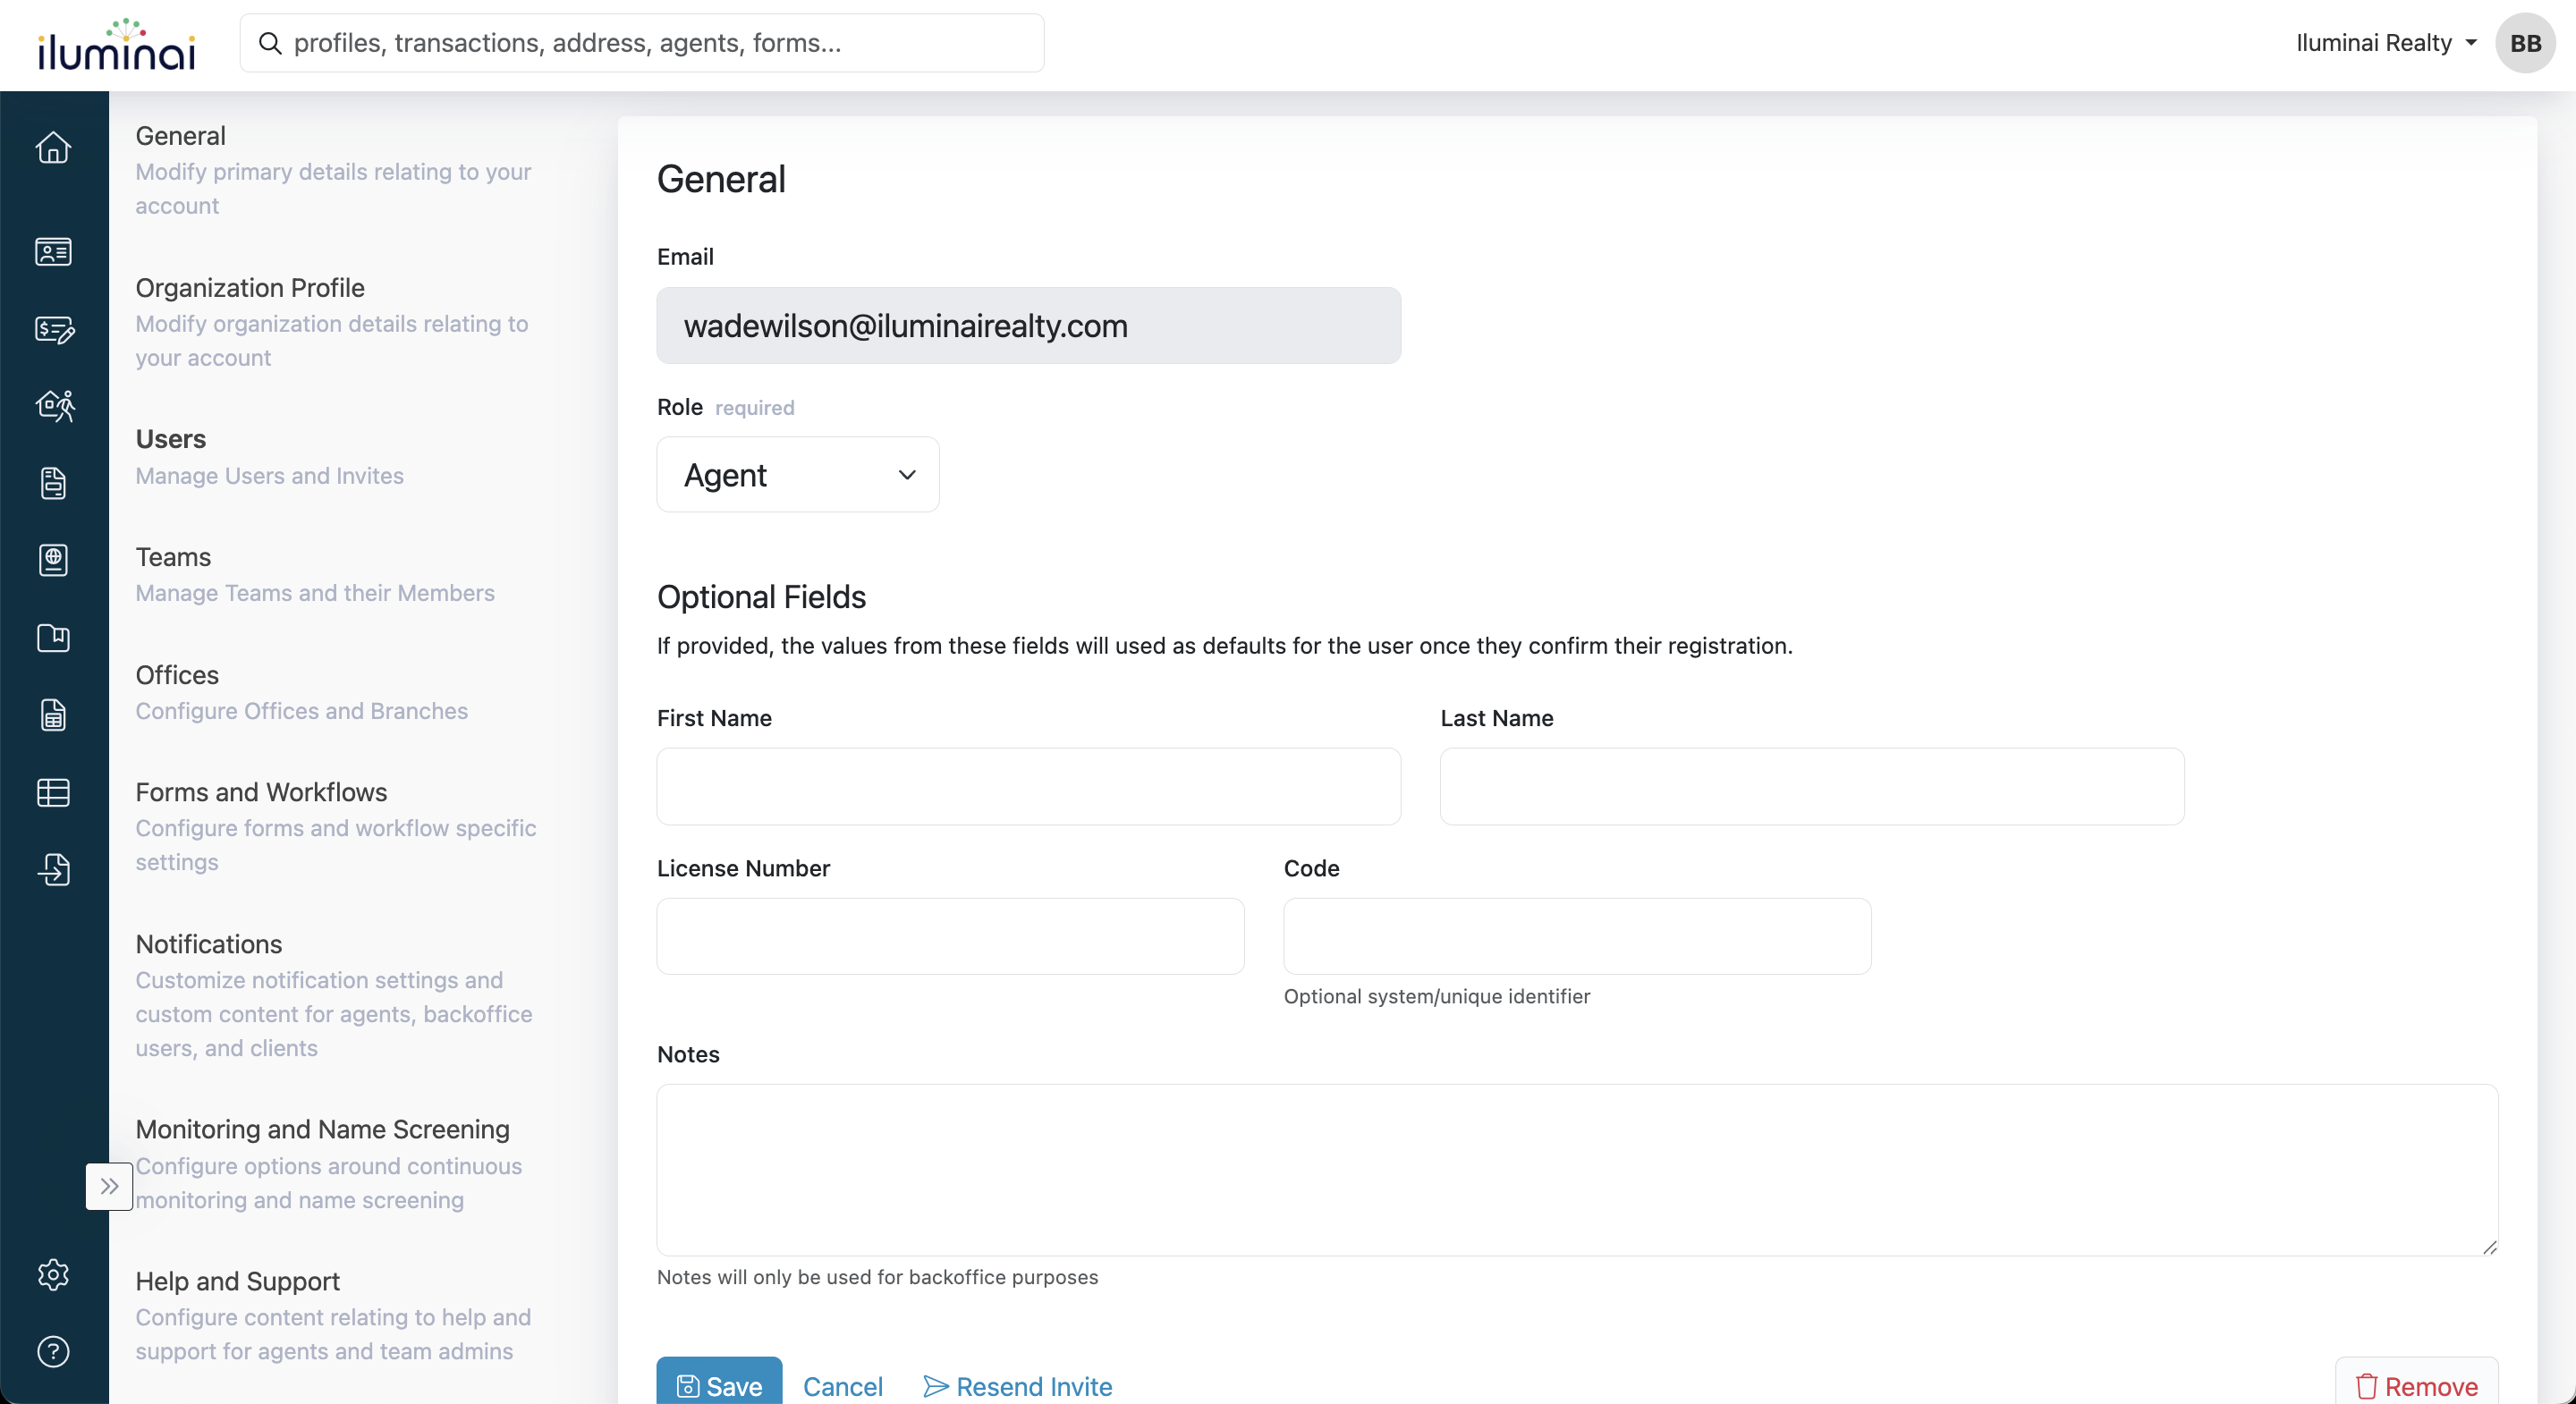Open the contacts ID card icon
This screenshot has height=1404, width=2576.
coord(53,251)
